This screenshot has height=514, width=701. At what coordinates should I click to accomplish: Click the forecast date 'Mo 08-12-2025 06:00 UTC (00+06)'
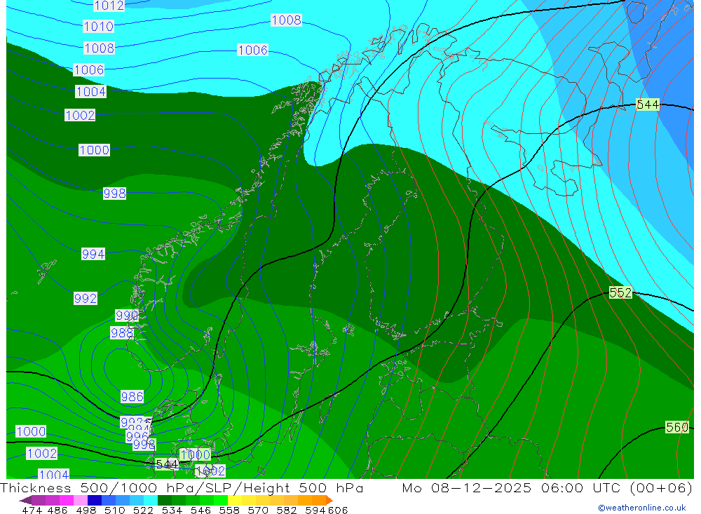[547, 487]
